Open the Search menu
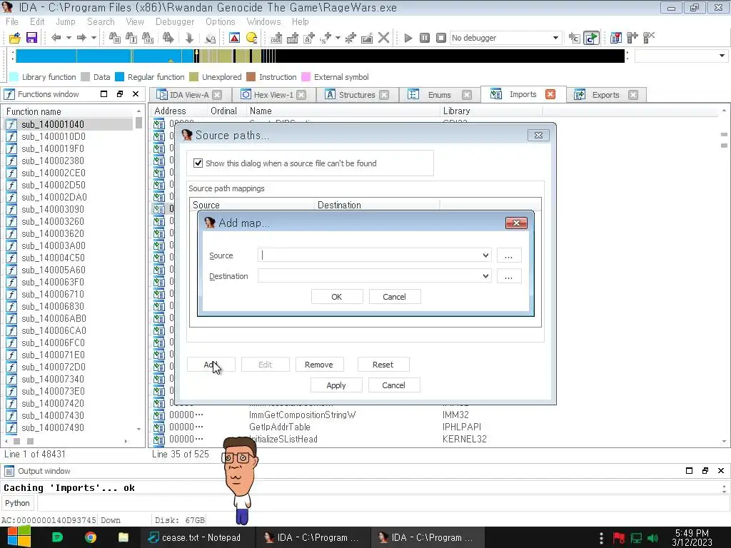 tap(101, 22)
